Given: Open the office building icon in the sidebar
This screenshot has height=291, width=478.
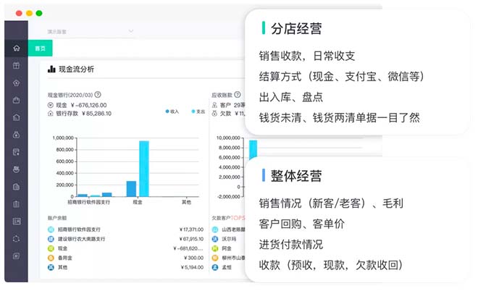Looking at the screenshot, I should (17, 187).
